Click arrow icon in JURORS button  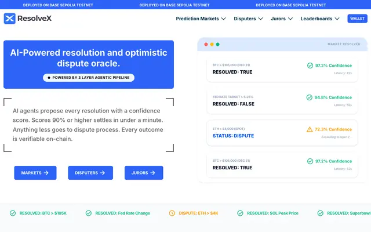(152, 173)
